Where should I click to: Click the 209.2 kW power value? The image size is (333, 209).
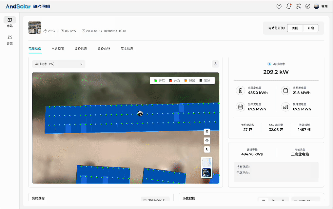tap(276, 72)
